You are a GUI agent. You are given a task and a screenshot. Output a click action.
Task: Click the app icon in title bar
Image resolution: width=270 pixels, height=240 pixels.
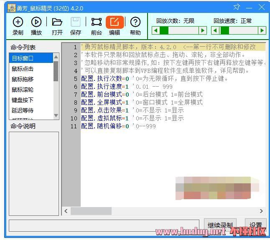coord(11,8)
